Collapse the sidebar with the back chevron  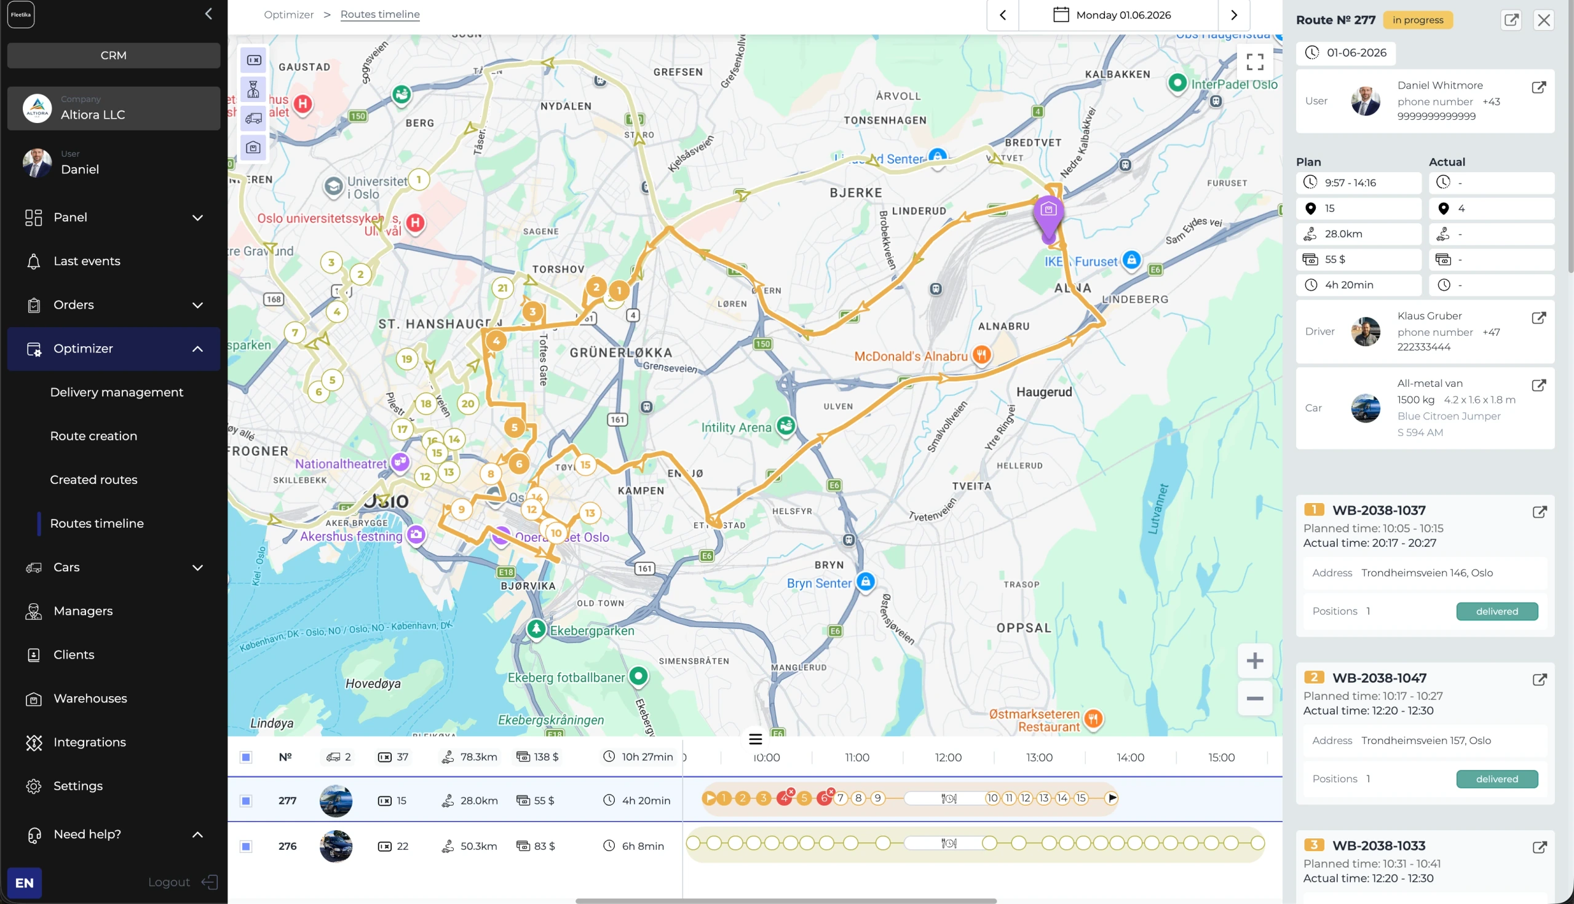pyautogui.click(x=208, y=14)
